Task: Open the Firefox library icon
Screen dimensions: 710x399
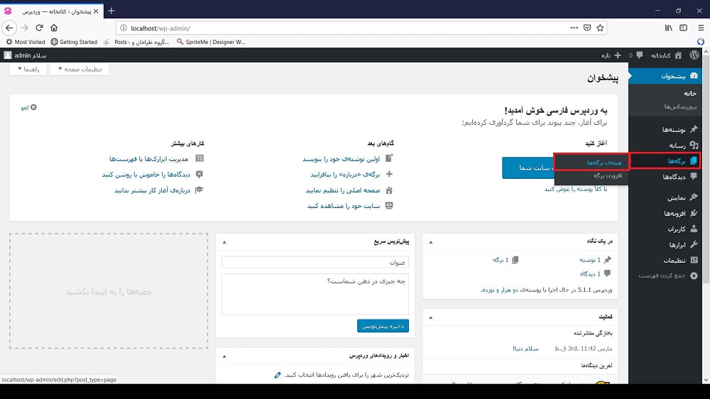Action: pyautogui.click(x=668, y=28)
